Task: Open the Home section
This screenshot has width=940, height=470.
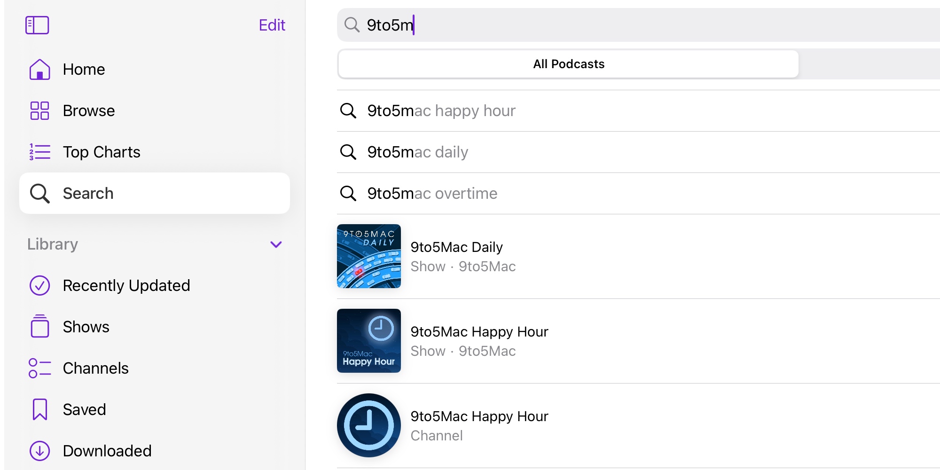Action: click(84, 69)
